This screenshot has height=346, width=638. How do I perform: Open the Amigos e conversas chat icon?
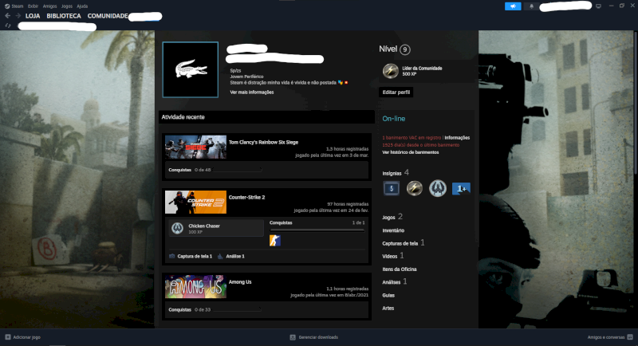[x=630, y=337]
